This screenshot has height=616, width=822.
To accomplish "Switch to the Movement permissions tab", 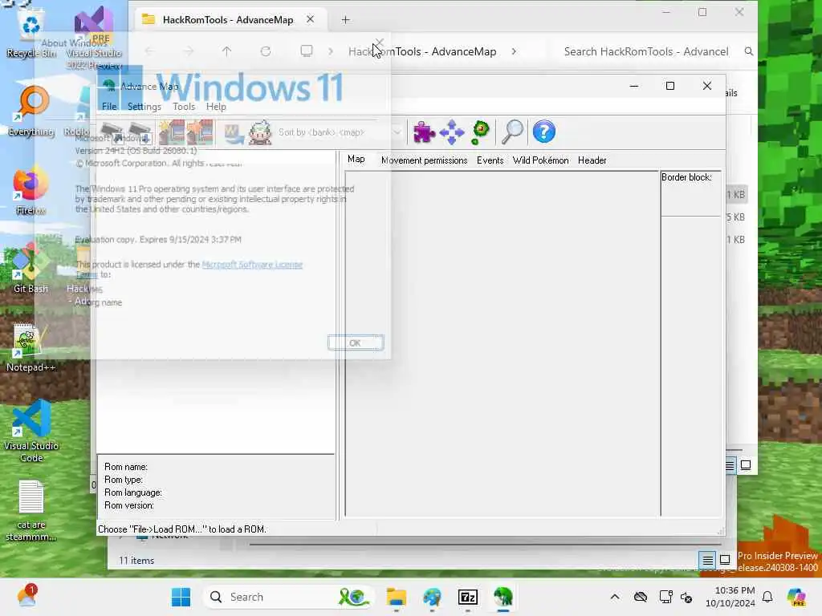I will 424,160.
